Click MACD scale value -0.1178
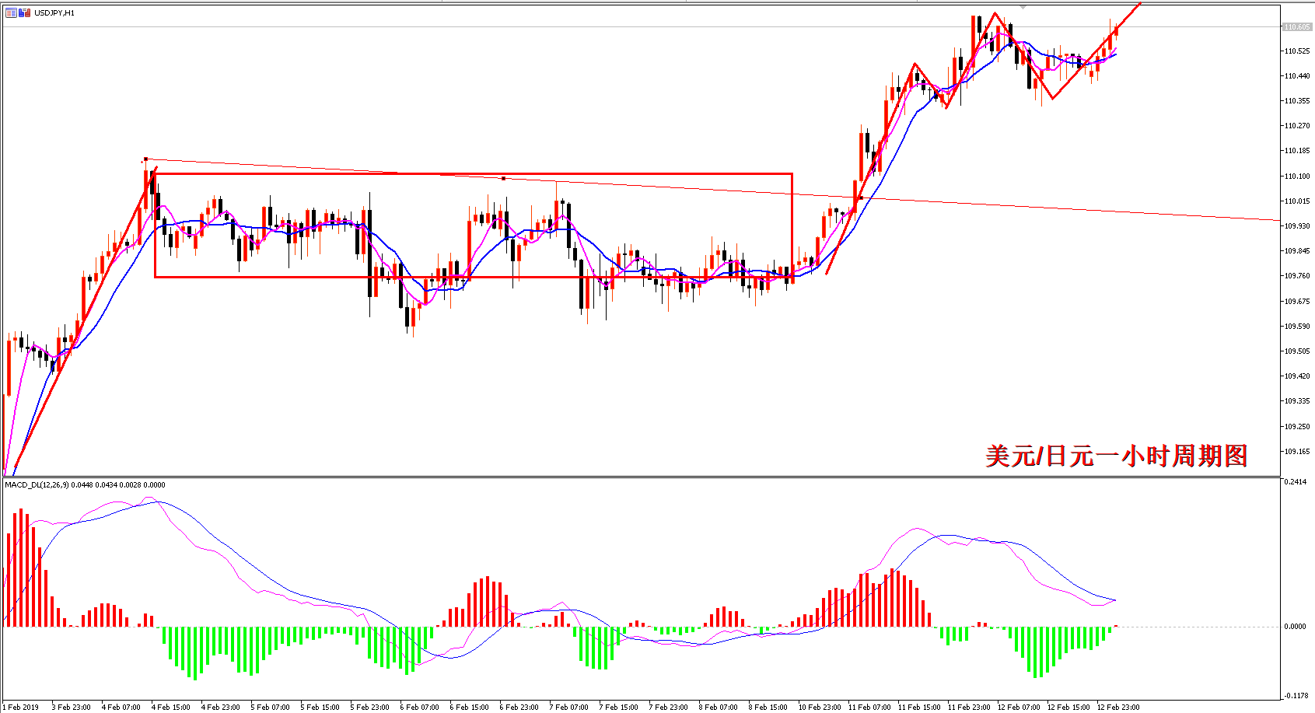 coord(1296,696)
